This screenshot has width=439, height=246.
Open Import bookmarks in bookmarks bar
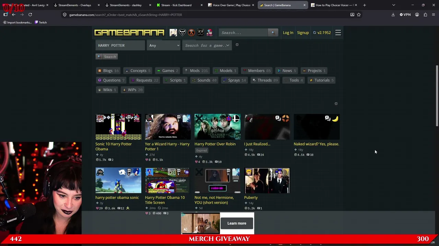[x=17, y=23]
